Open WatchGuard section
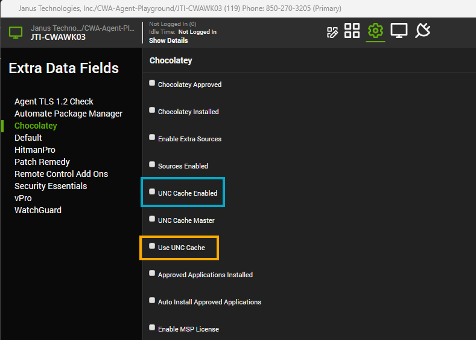476x340 pixels. (x=38, y=210)
